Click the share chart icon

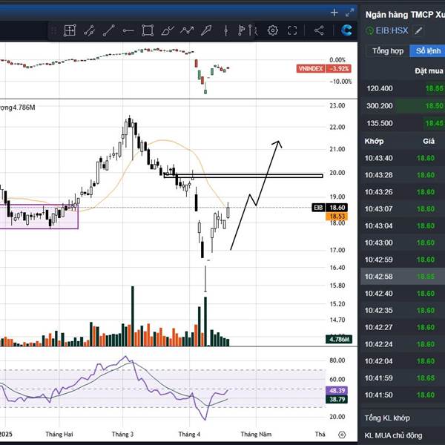(319, 30)
